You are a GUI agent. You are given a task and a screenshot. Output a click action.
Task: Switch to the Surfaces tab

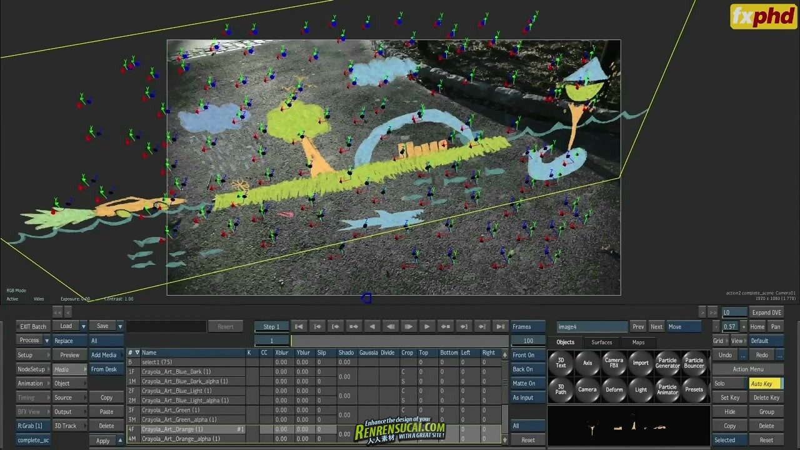[x=602, y=342]
